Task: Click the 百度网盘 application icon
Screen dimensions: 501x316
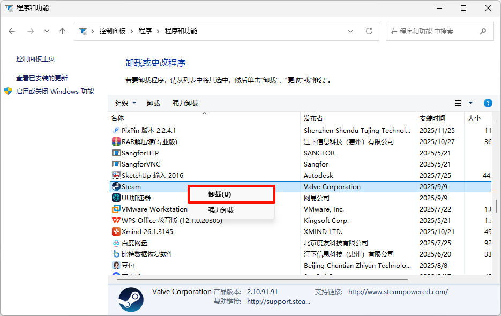Action: [x=116, y=243]
